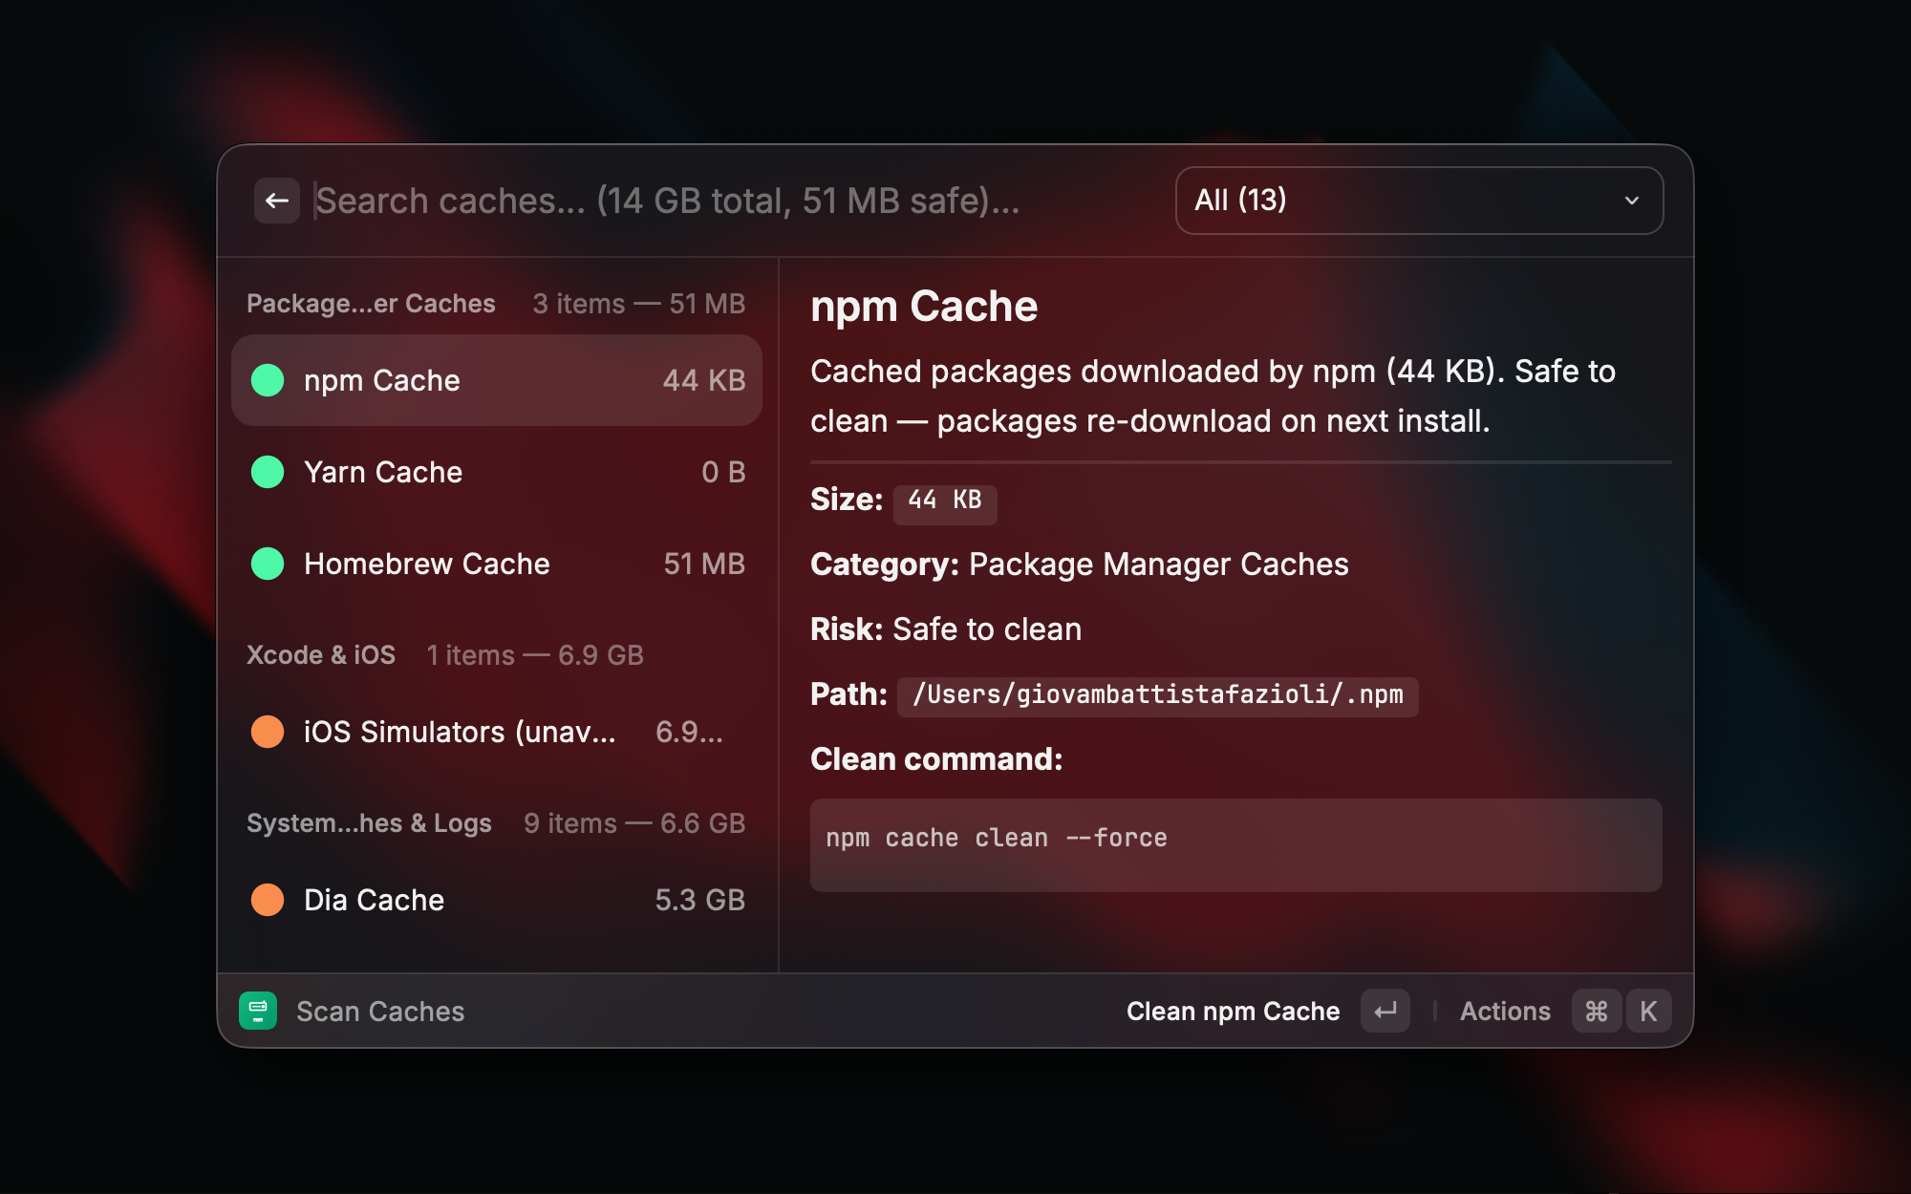Choose the Dia Cache list item

497,900
